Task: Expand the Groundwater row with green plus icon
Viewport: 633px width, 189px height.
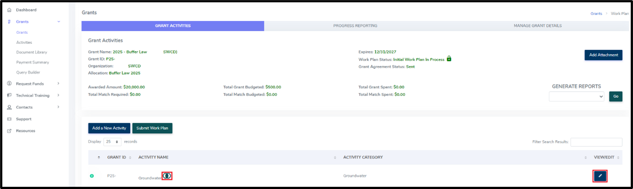Action: click(x=92, y=176)
